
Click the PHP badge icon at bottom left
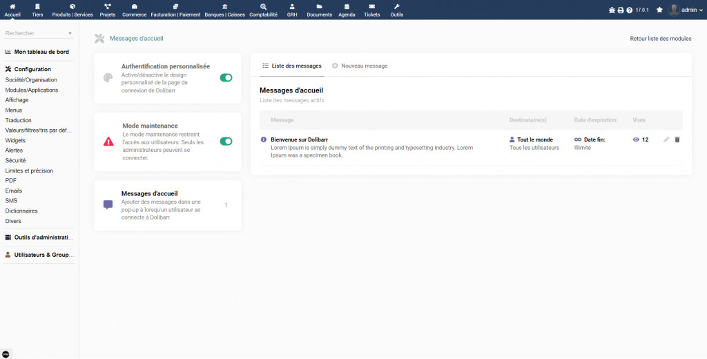point(6,354)
